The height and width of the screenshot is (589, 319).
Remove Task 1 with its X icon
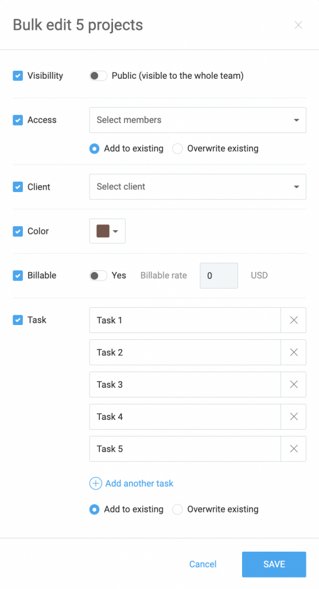[294, 320]
